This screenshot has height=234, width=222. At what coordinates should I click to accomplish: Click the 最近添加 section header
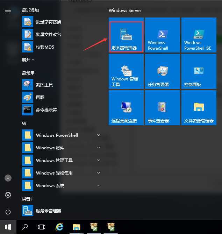point(30,10)
